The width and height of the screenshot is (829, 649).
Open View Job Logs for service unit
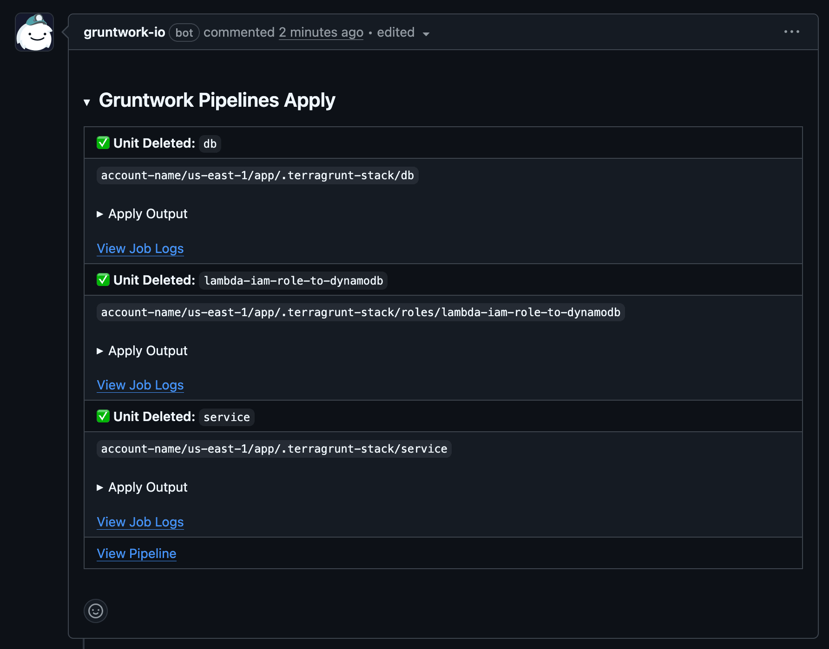point(140,522)
